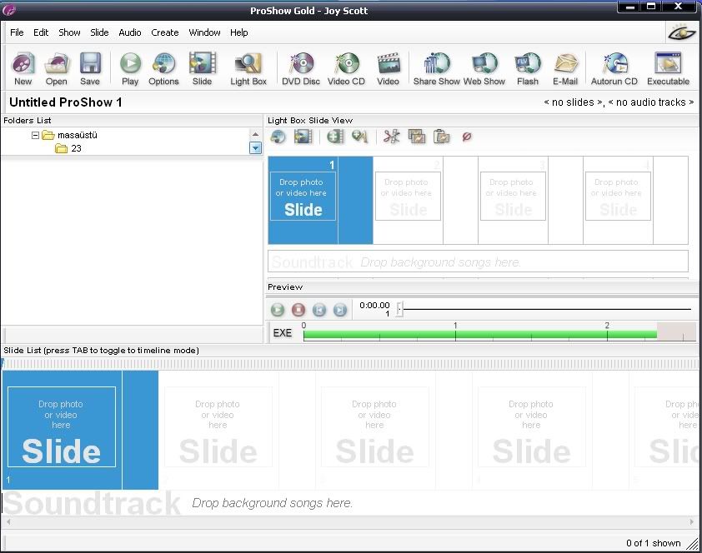Click the folder list scroll down arrow
The image size is (702, 553).
(x=255, y=148)
